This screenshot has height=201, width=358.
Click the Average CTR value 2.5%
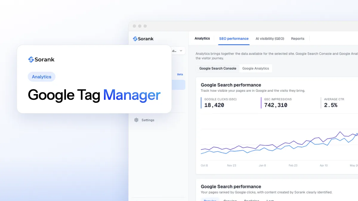[331, 105]
